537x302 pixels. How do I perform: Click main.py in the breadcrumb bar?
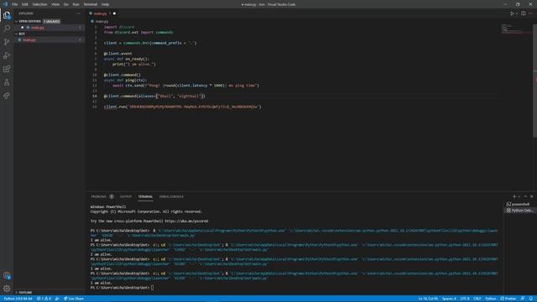click(x=102, y=21)
